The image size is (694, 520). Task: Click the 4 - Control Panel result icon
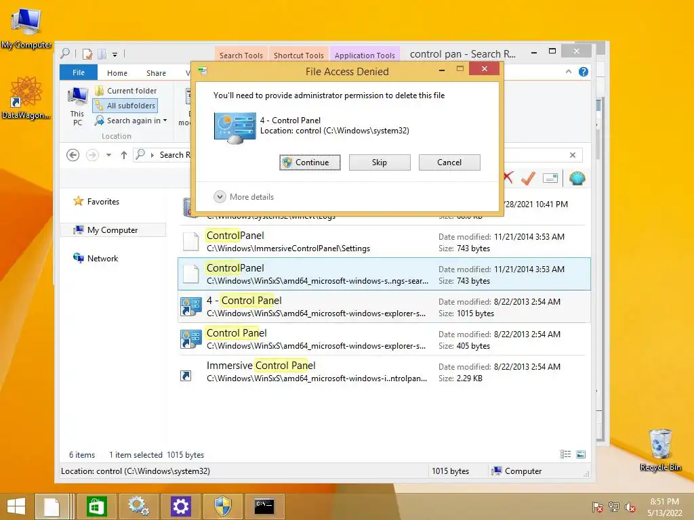click(x=191, y=307)
